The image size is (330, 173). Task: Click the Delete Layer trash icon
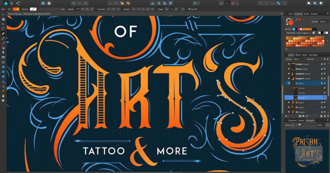(328, 116)
